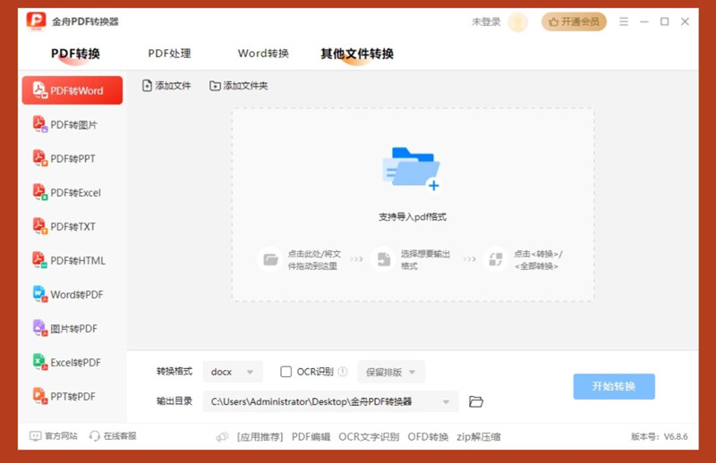Switch to PDF转TXT conversion

pyautogui.click(x=72, y=227)
